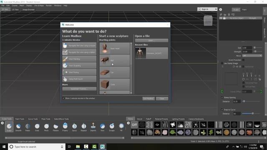Switch to the Select/Move Tools tab

click(61, 119)
